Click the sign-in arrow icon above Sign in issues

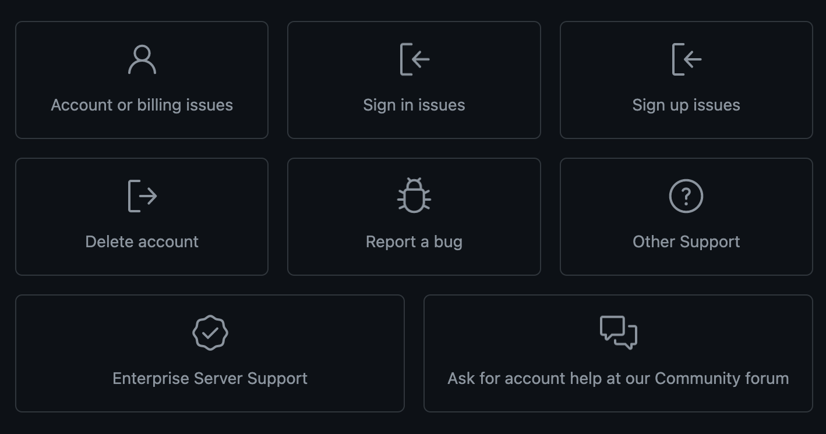[414, 59]
